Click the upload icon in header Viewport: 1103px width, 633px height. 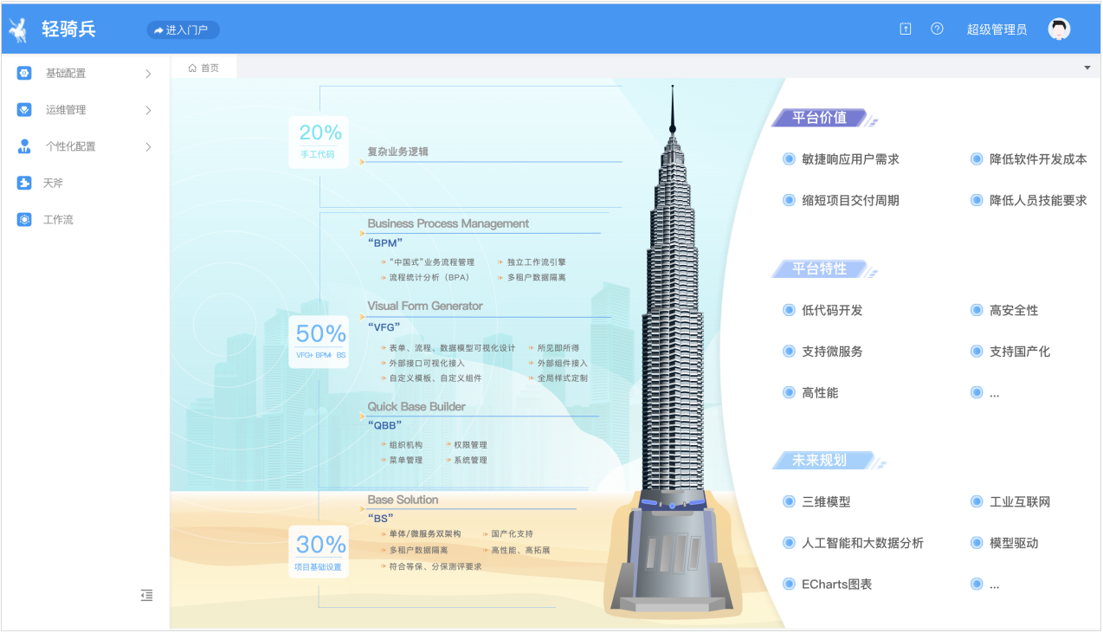906,29
